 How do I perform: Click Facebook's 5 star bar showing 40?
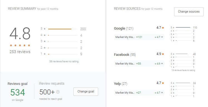click(184, 54)
